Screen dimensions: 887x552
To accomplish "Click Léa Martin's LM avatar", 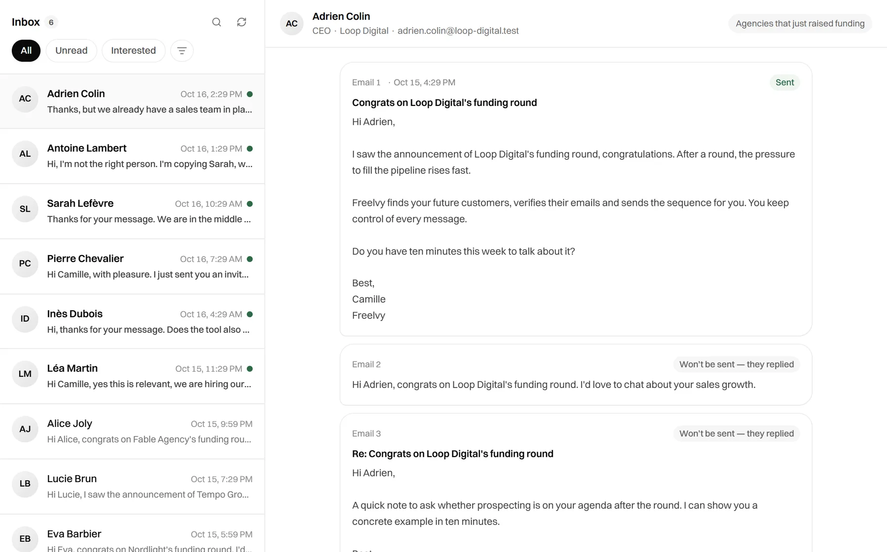I will [x=25, y=374].
